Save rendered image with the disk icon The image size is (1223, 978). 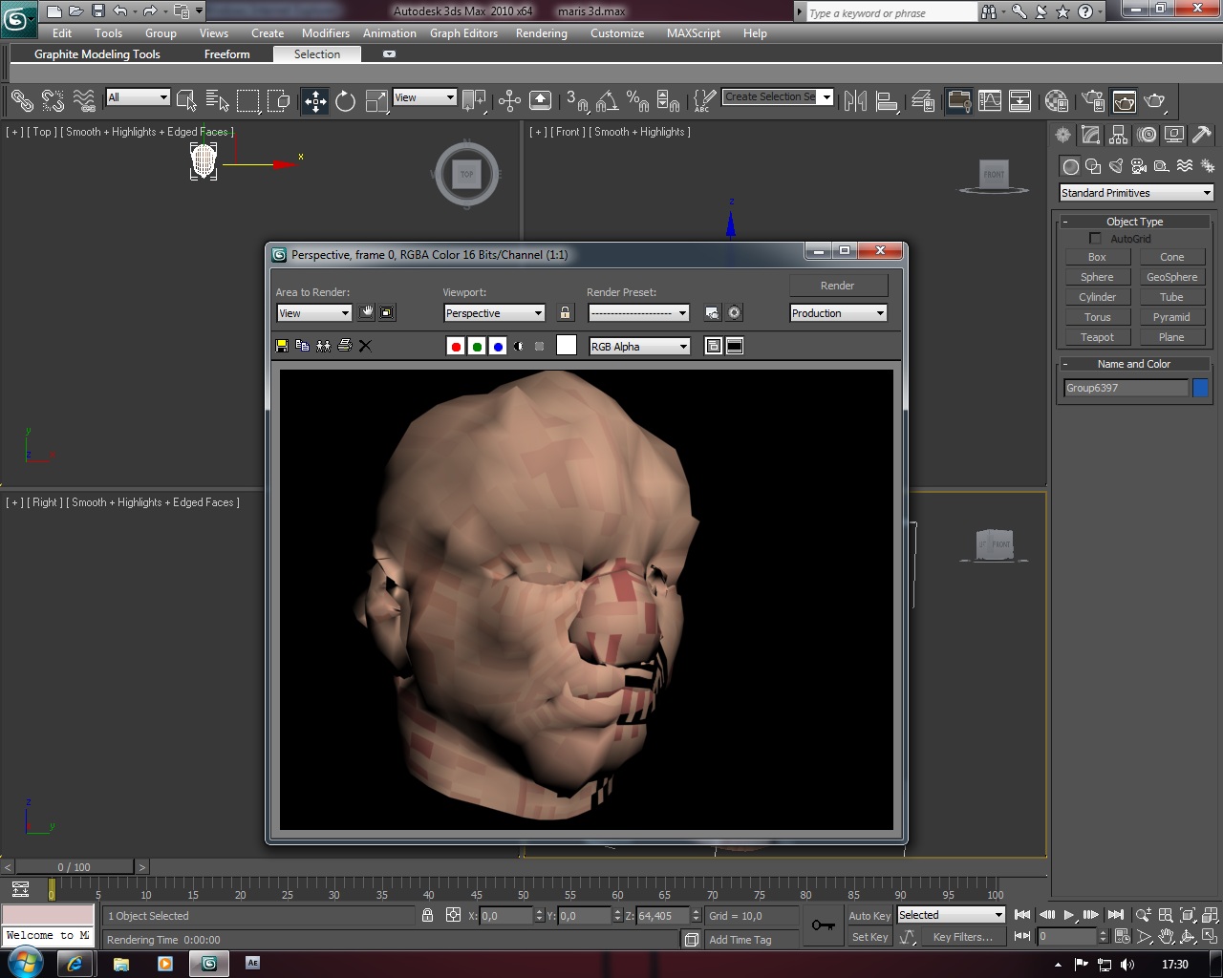coord(282,346)
